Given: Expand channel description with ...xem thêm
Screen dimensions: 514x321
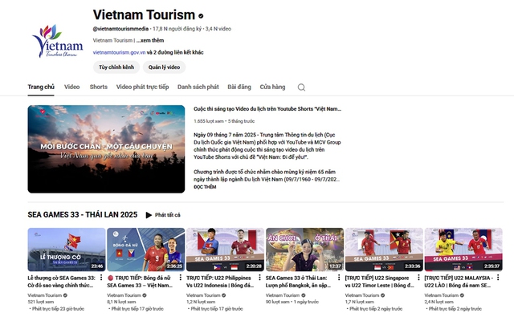Looking at the screenshot, I should pyautogui.click(x=150, y=40).
